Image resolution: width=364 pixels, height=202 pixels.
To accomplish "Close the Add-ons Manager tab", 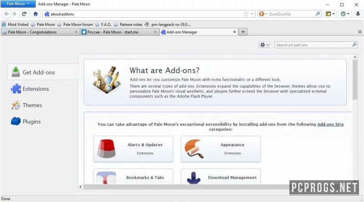I will [234, 32].
